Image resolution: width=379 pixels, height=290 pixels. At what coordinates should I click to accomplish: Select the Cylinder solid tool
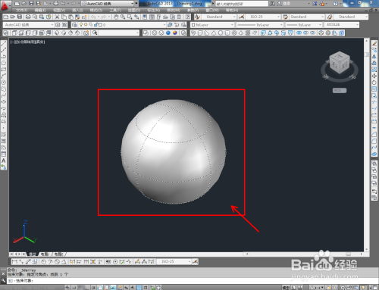tap(227, 33)
